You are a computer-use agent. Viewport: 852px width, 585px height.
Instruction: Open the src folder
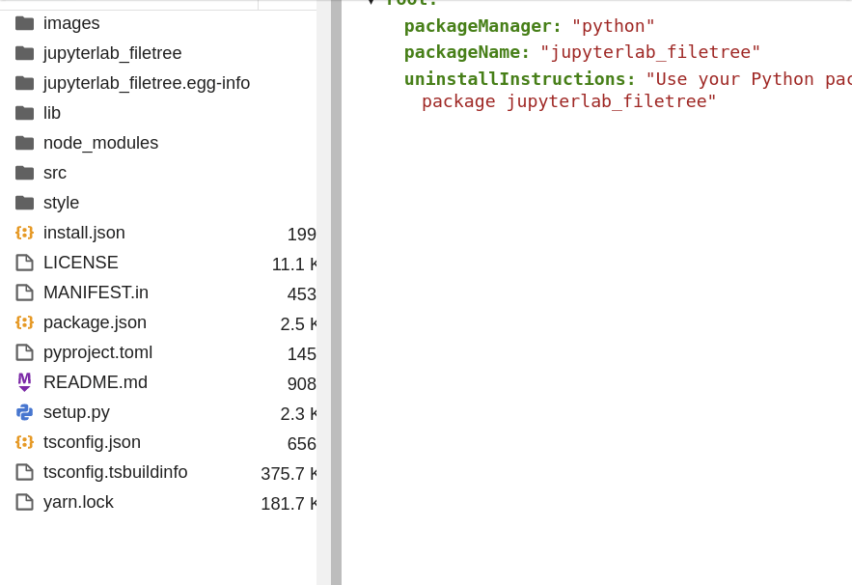[55, 173]
